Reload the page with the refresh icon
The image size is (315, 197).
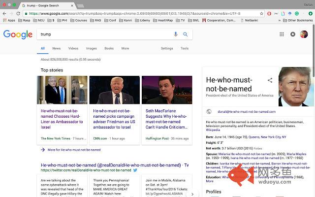18,13
